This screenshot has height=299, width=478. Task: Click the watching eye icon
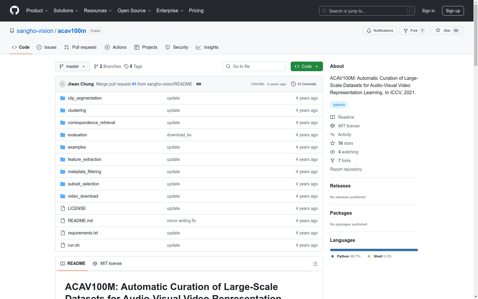(333, 152)
